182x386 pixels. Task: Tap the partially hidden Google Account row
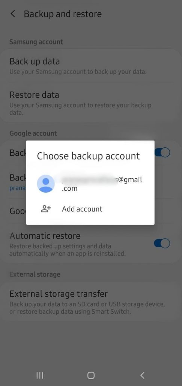(18, 211)
